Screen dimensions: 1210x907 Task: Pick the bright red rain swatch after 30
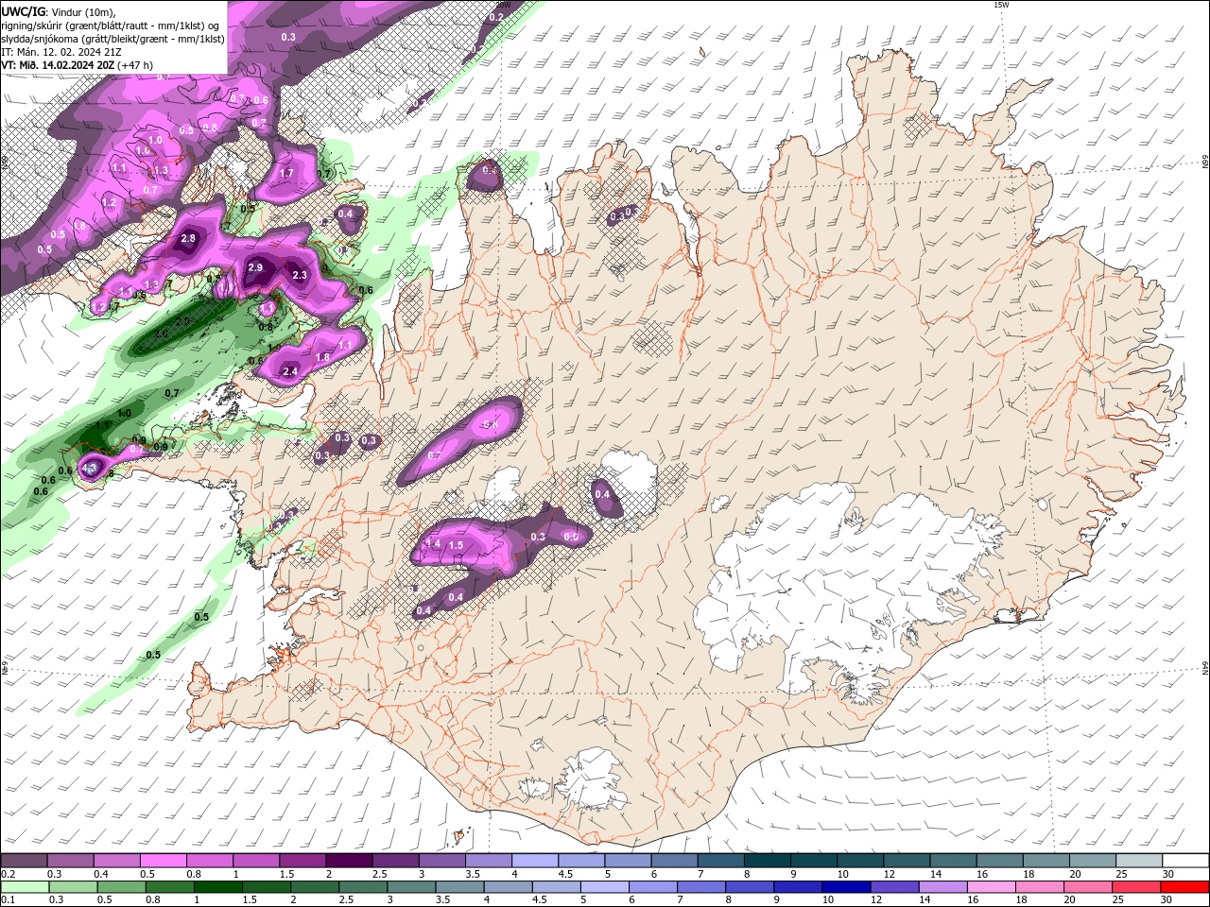click(1184, 887)
